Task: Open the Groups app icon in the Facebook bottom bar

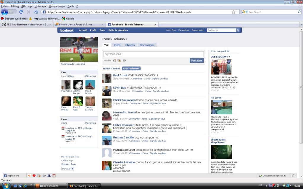Action: [x=49, y=176]
